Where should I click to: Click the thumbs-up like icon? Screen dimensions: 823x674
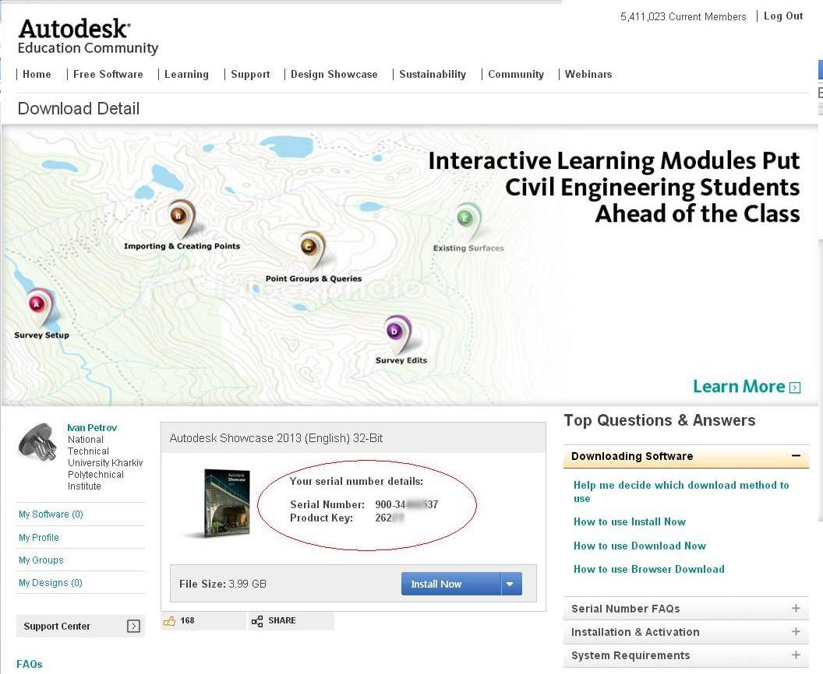(x=169, y=621)
